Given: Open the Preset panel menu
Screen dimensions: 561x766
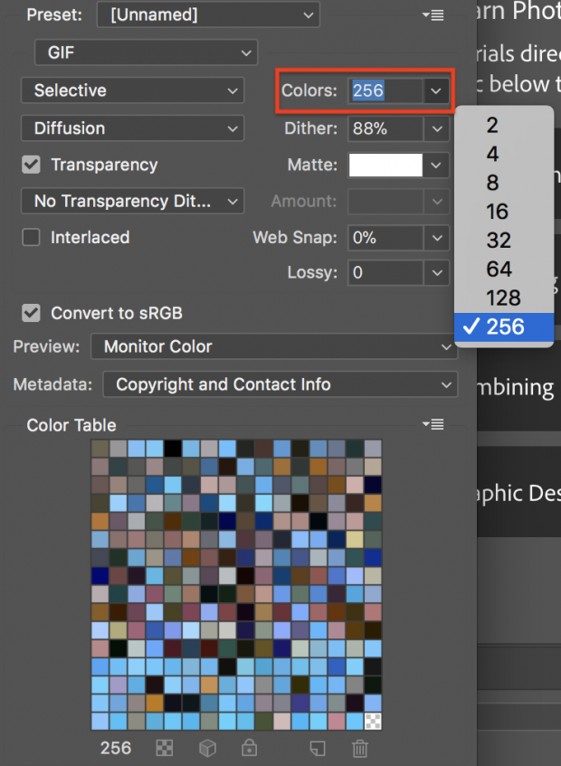Looking at the screenshot, I should pyautogui.click(x=433, y=14).
